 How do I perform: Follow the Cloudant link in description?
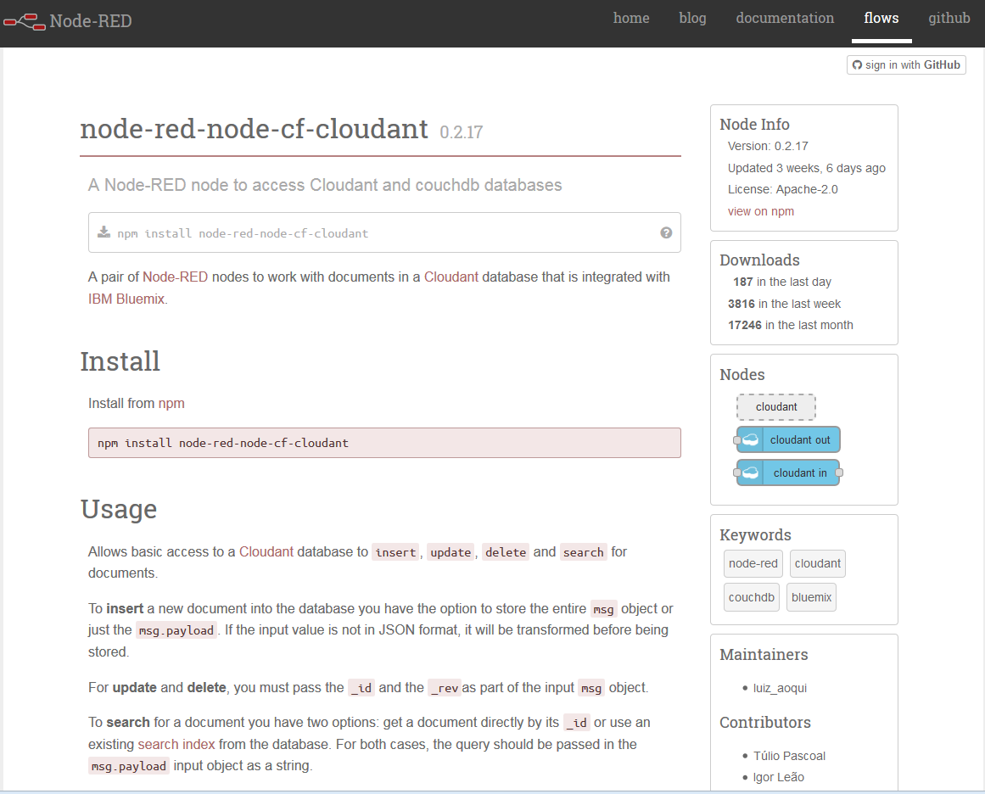point(451,277)
